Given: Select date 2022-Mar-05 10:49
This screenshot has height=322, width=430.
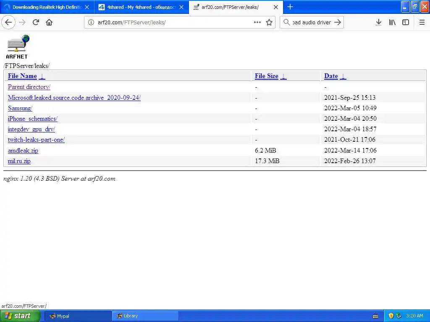Looking at the screenshot, I should pyautogui.click(x=350, y=108).
